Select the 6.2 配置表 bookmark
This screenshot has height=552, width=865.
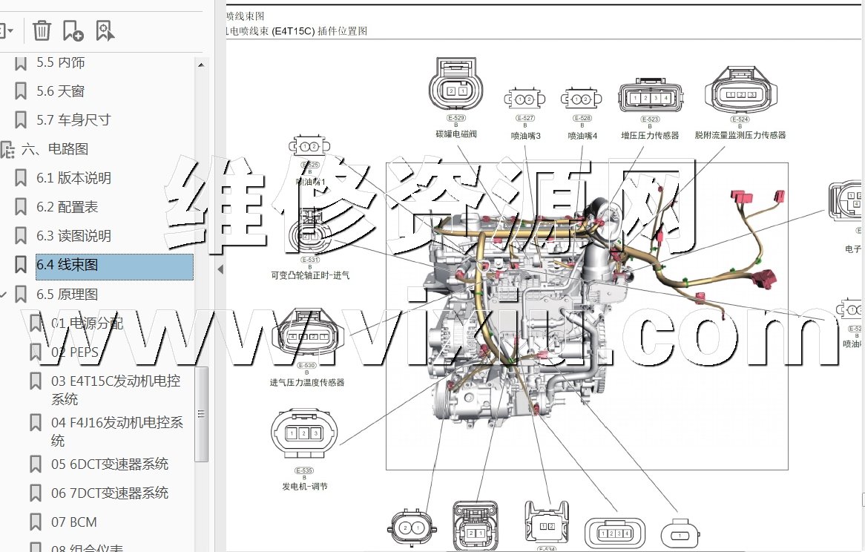point(67,207)
